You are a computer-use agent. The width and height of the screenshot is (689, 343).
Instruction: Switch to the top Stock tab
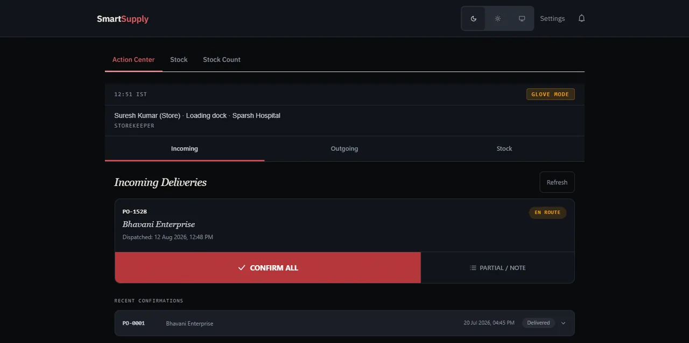[x=179, y=60]
